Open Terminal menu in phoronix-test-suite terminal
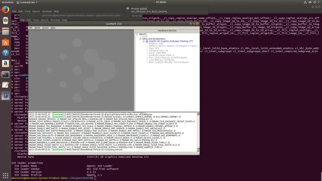 coord(55,20)
